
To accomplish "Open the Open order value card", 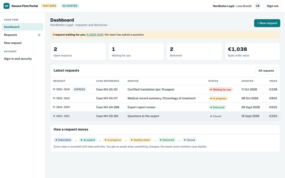I will (252, 51).
